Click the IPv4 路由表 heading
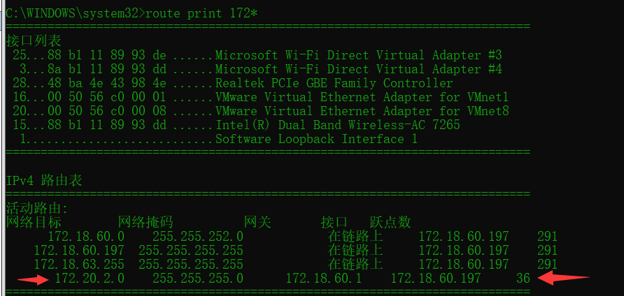 pyautogui.click(x=44, y=180)
